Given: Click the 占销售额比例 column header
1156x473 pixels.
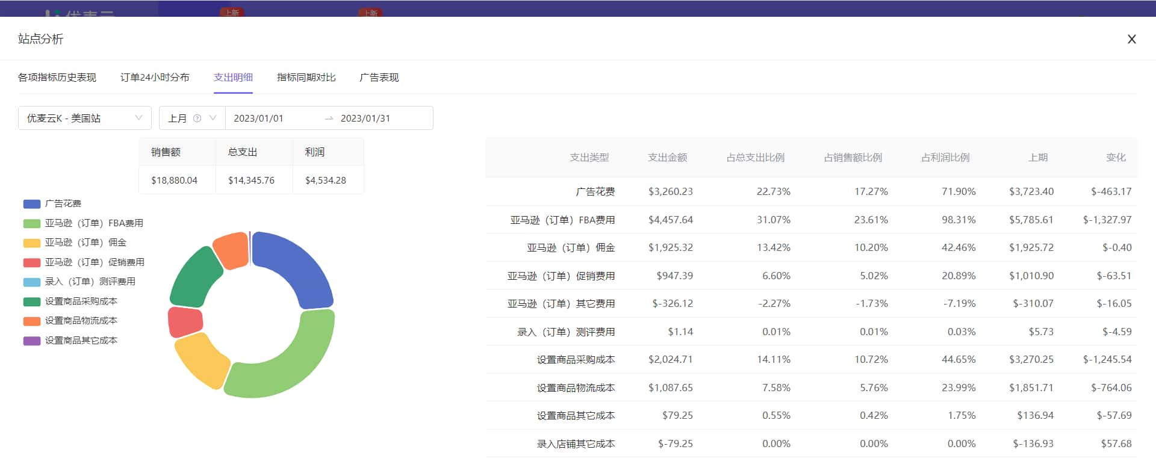Looking at the screenshot, I should [853, 158].
